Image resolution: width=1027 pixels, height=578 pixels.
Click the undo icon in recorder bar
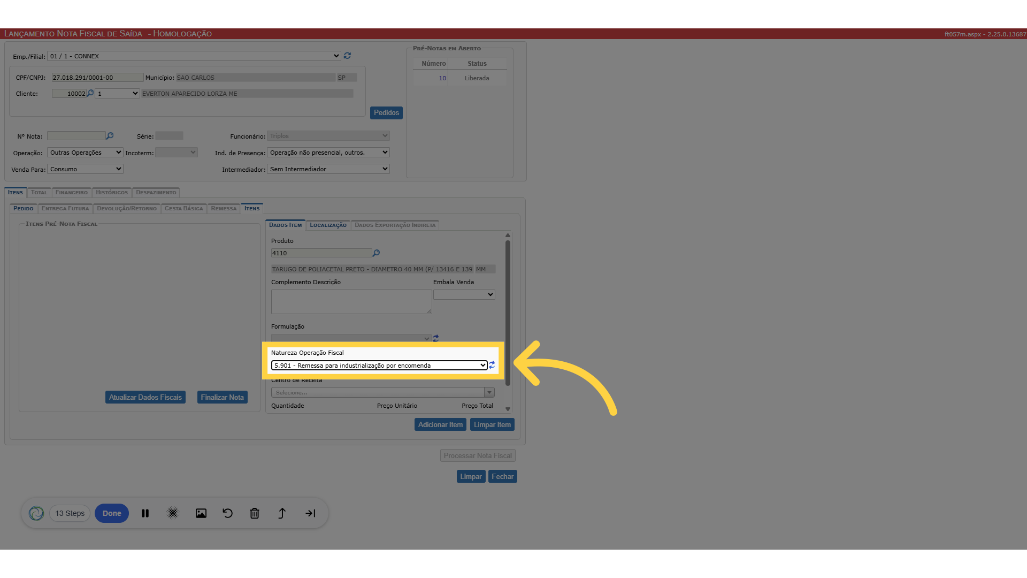(x=228, y=513)
